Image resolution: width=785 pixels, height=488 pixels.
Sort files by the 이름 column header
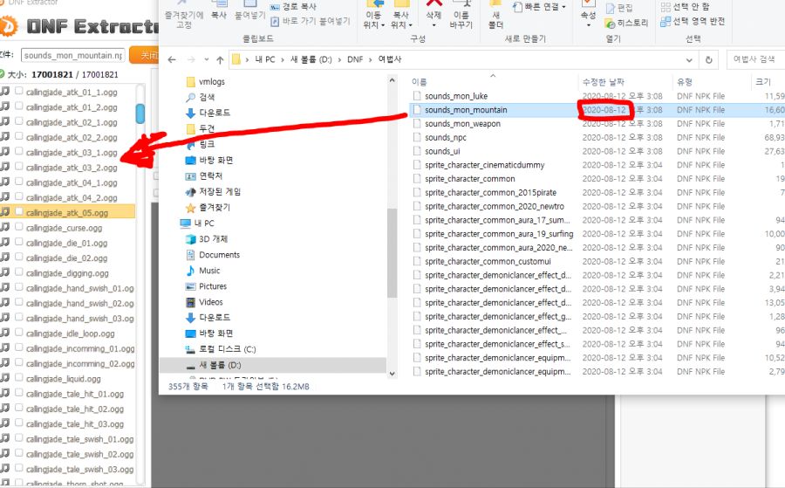[x=419, y=82]
